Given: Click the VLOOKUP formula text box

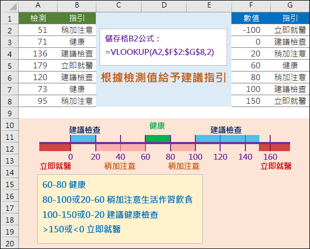Looking at the screenshot, I should (163, 47).
